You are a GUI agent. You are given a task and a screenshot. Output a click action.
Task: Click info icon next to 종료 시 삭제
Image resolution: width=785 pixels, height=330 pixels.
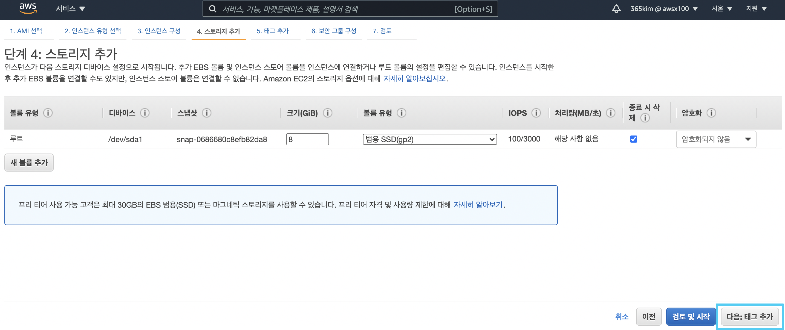coord(645,118)
